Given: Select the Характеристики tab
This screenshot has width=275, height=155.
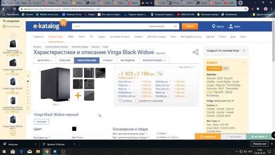Looking at the screenshot, I should coord(87,60).
